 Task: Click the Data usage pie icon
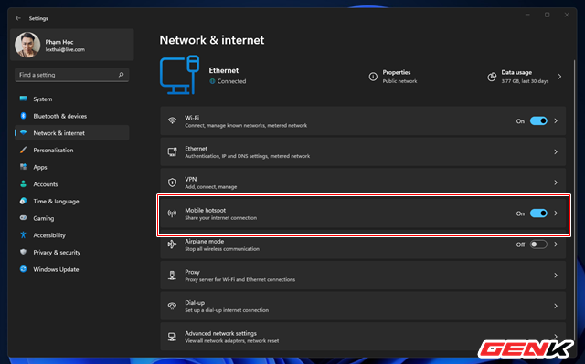click(492, 77)
